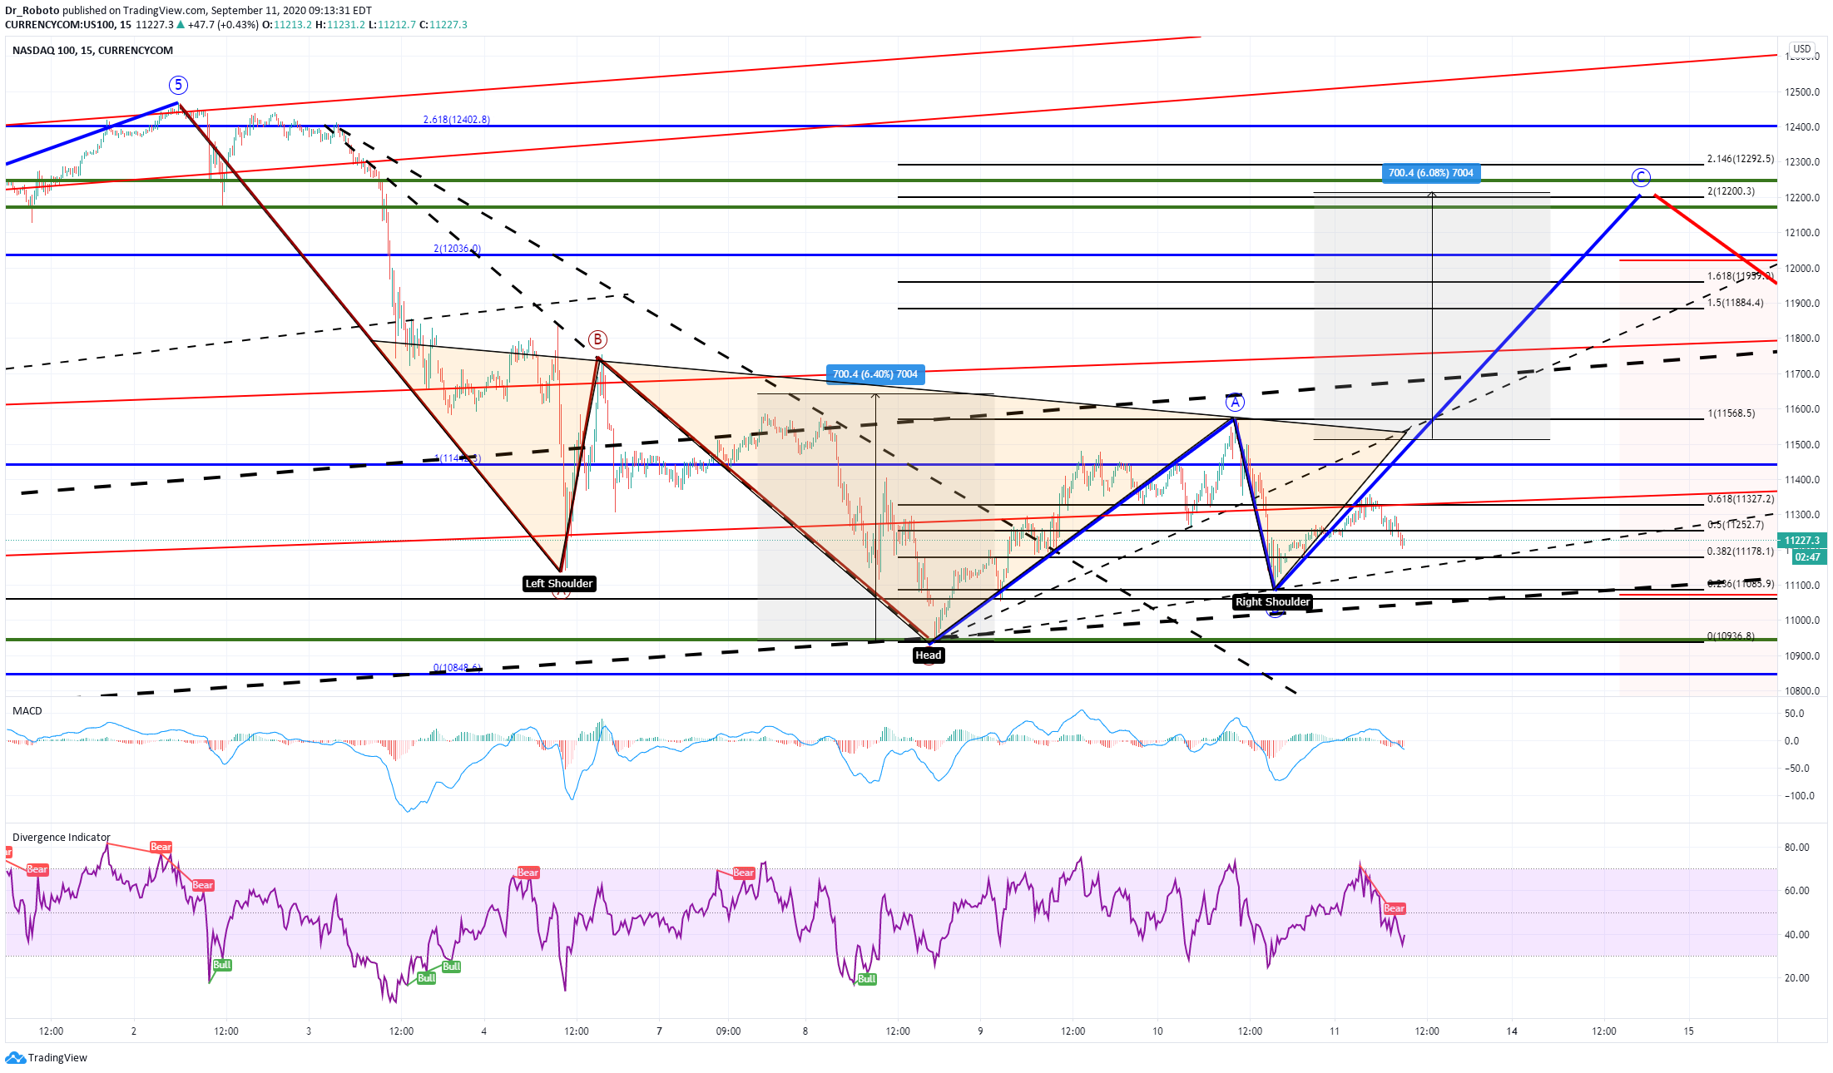Click the bar countdown timer 02:47
1833x1073 pixels.
click(x=1807, y=557)
